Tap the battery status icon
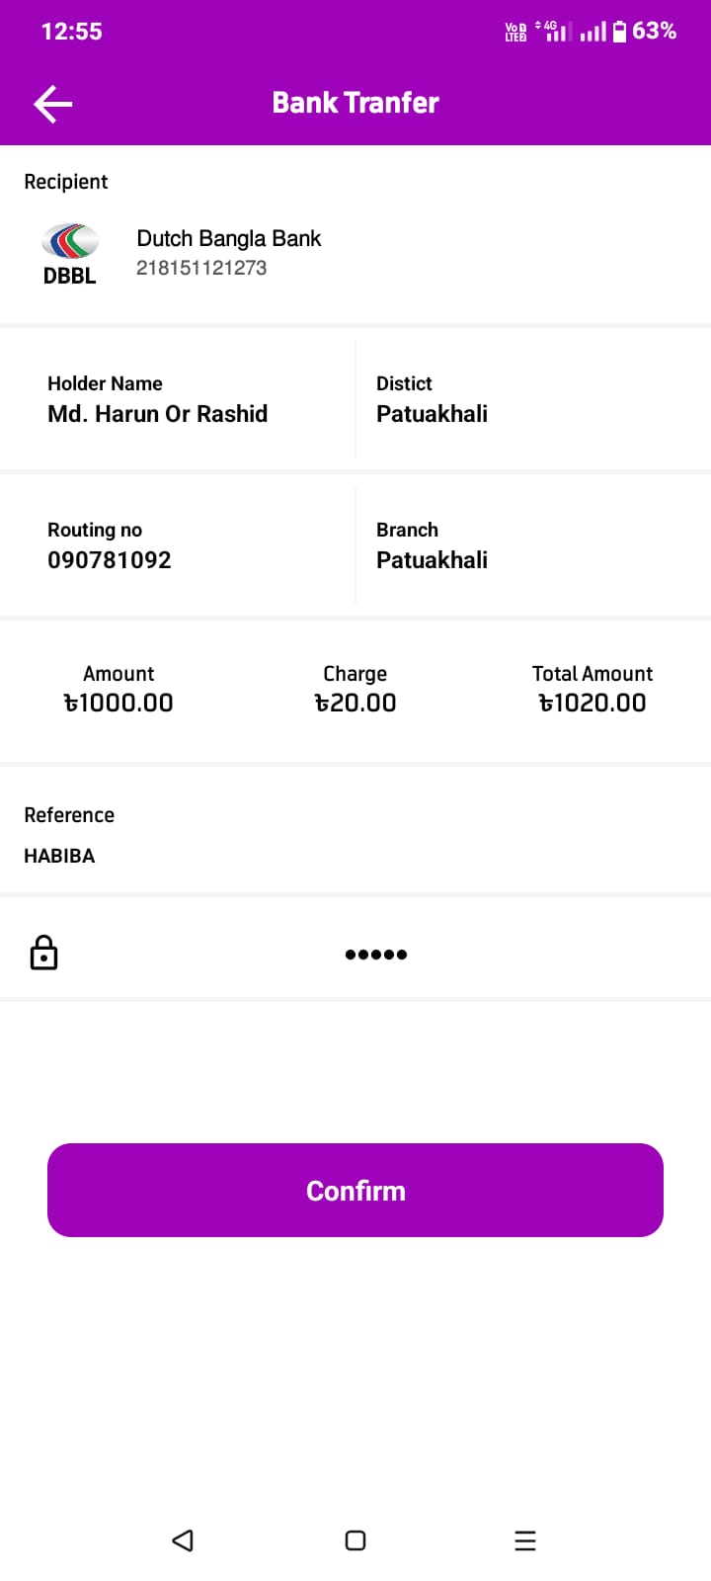 [619, 32]
